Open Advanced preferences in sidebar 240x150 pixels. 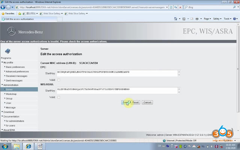pyautogui.click(x=17, y=72)
